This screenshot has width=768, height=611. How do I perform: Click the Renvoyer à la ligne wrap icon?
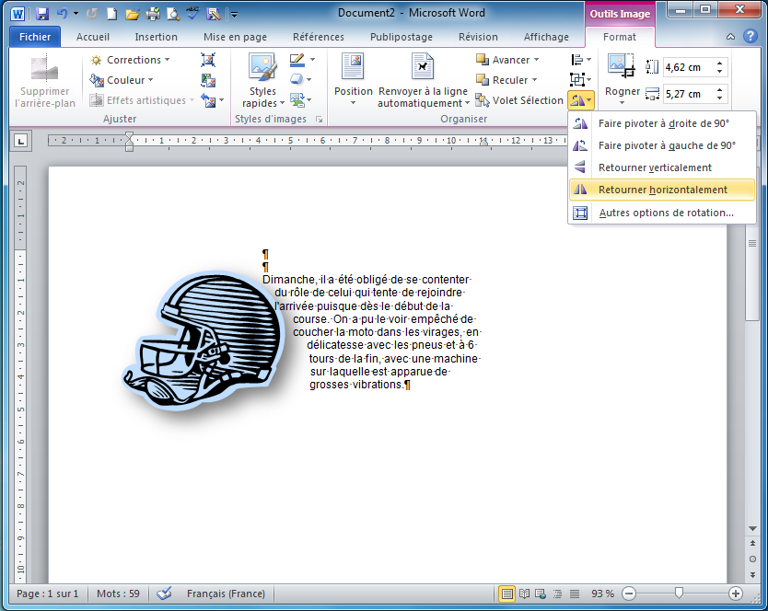tap(423, 66)
